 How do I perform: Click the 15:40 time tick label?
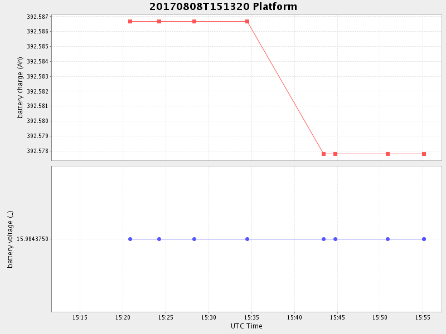click(294, 317)
